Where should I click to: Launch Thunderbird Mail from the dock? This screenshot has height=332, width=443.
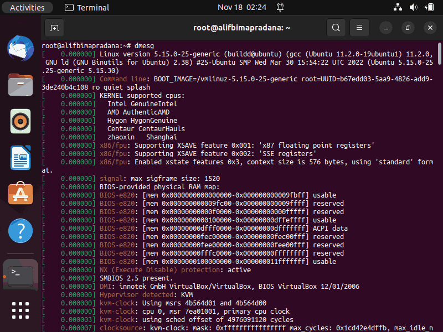click(x=20, y=48)
